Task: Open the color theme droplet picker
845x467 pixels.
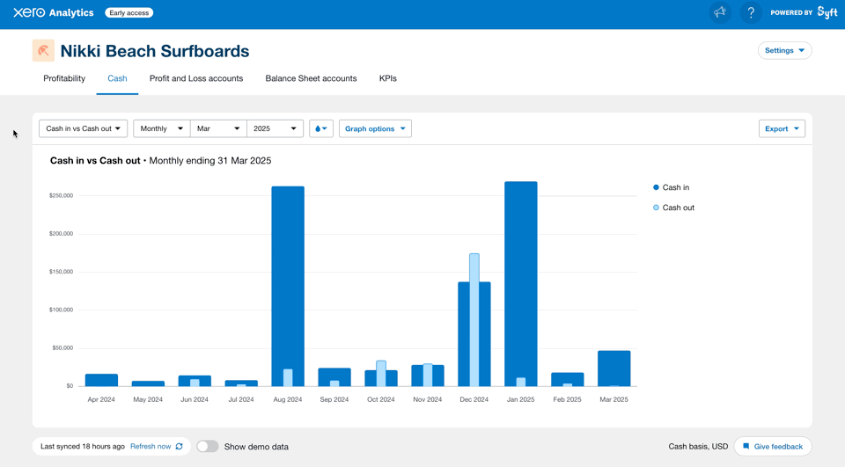Action: pos(321,128)
